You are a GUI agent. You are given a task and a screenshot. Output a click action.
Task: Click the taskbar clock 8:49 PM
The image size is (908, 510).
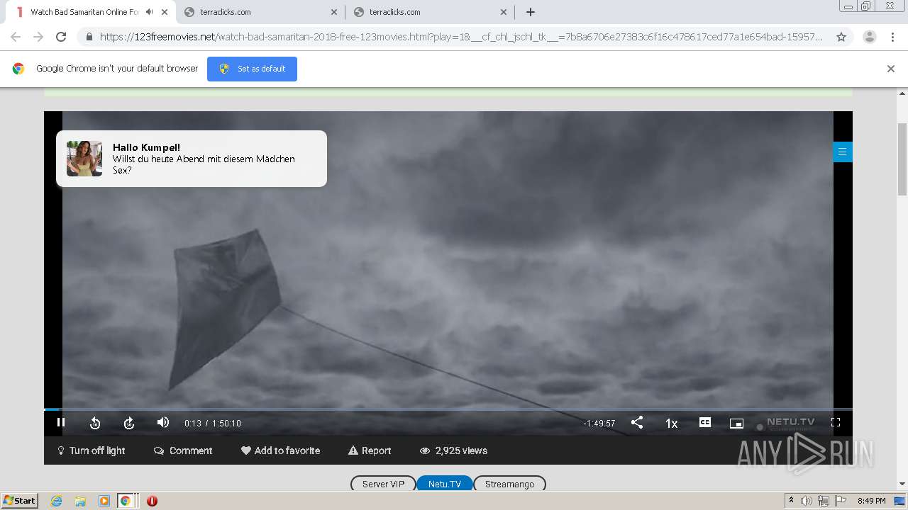[x=872, y=501]
